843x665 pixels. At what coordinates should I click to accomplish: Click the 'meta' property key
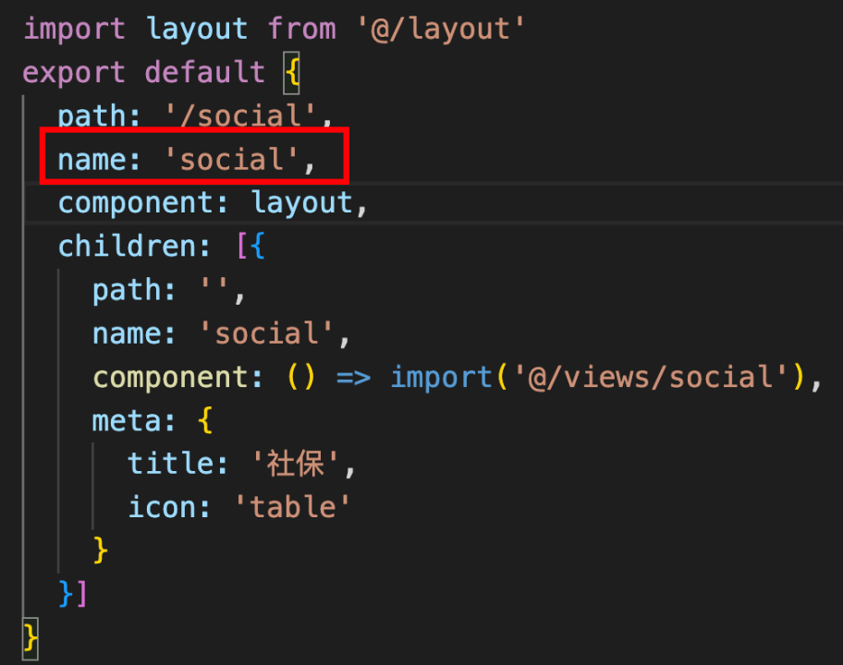click(127, 420)
